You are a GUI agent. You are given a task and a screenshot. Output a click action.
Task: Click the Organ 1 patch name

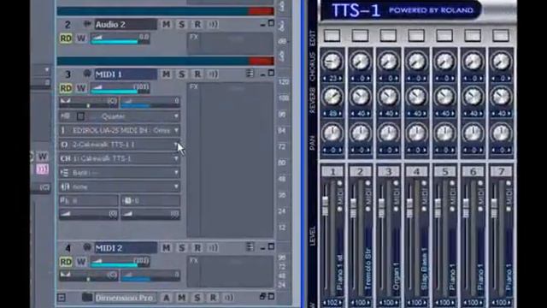click(397, 276)
